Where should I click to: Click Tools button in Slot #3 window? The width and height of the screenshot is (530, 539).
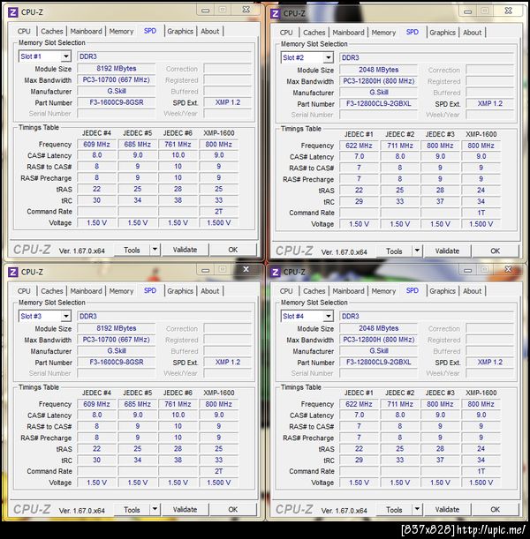[132, 510]
